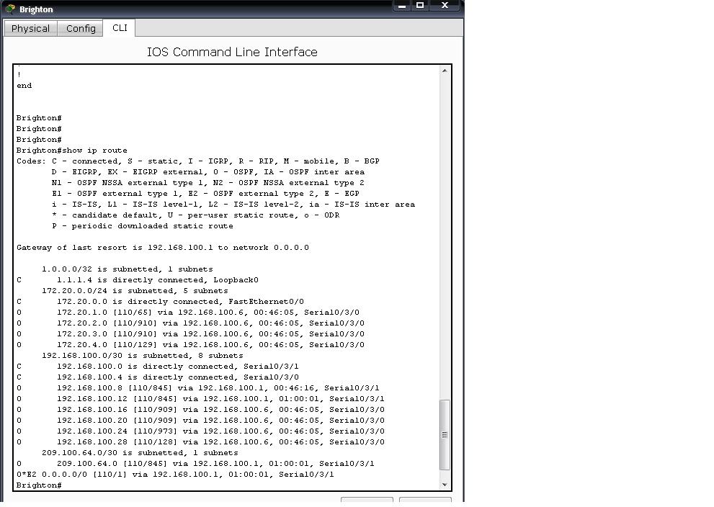This screenshot has width=714, height=507.
Task: Click the 172.20.2.0 [110/910] route entry
Action: 190,323
